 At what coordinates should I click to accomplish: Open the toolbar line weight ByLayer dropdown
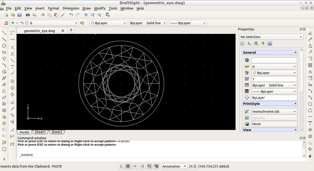(187, 23)
